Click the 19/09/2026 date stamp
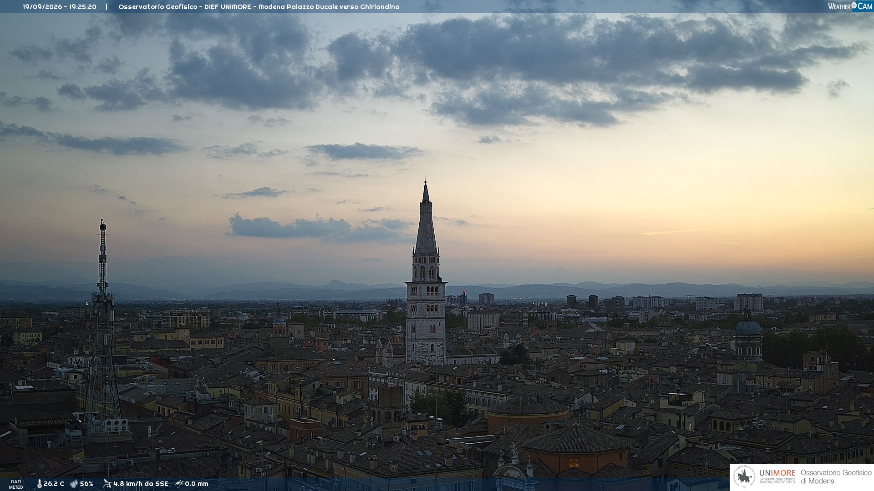The width and height of the screenshot is (874, 491). click(x=42, y=7)
